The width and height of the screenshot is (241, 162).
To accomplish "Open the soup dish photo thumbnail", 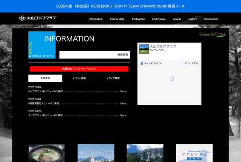I will point(47,153).
